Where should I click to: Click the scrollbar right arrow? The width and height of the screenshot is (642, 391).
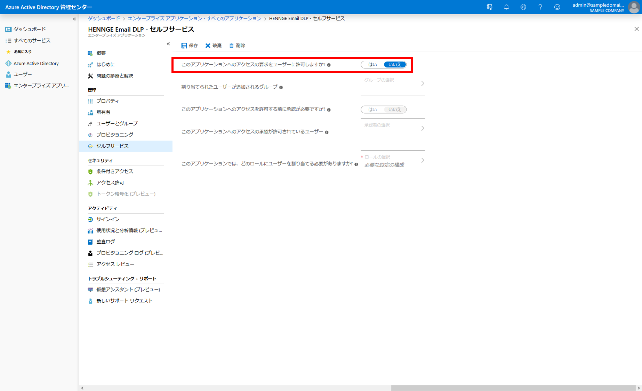[639, 388]
